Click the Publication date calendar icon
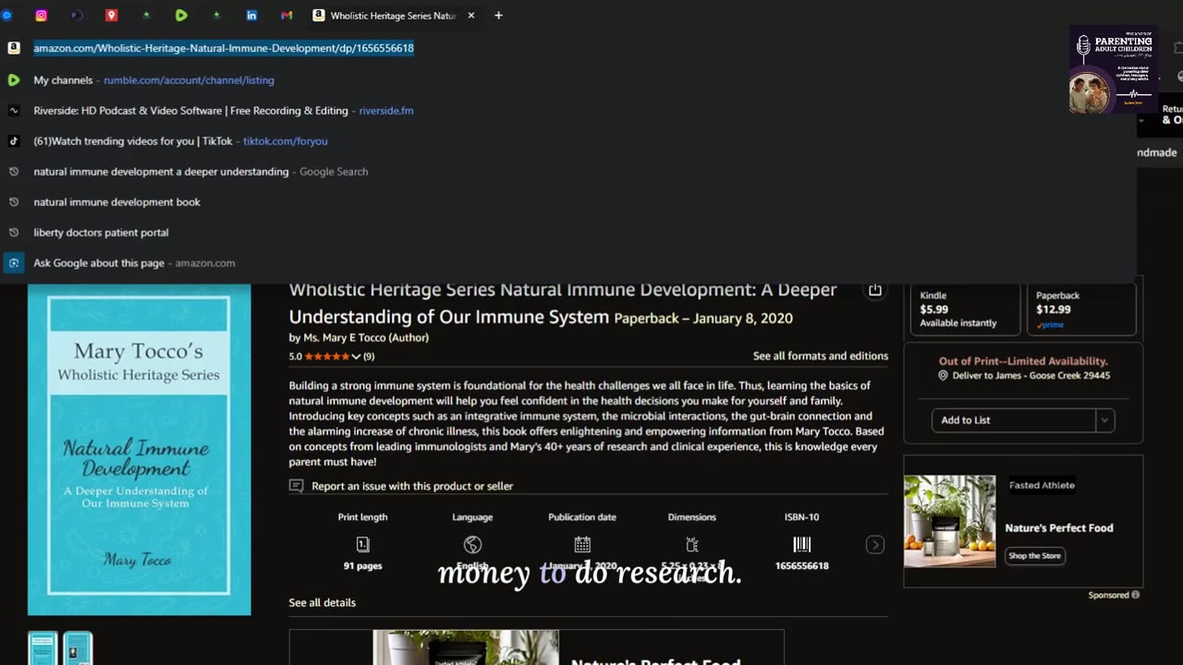This screenshot has height=665, width=1183. (x=582, y=545)
